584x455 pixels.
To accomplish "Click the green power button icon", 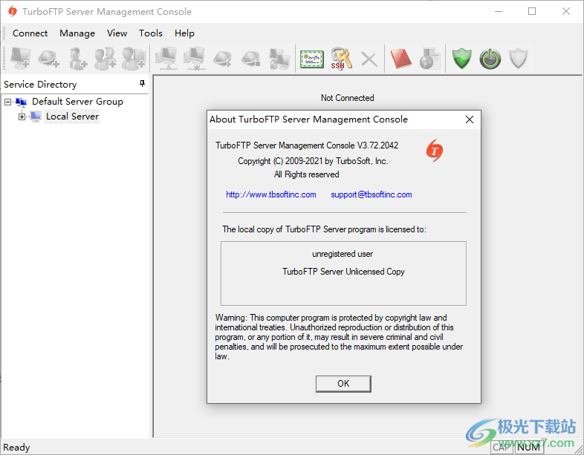I will pos(490,59).
